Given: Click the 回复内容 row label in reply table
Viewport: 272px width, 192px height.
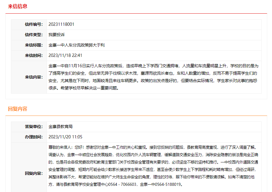Looking at the screenshot, I should pos(34,173).
